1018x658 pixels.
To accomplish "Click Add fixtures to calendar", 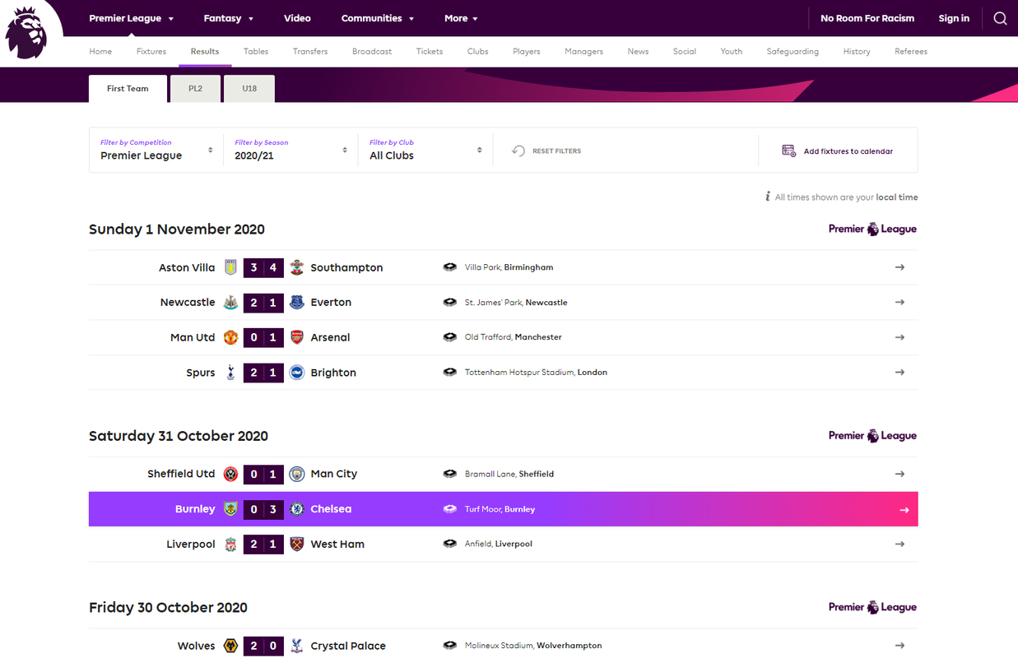I will pos(848,151).
